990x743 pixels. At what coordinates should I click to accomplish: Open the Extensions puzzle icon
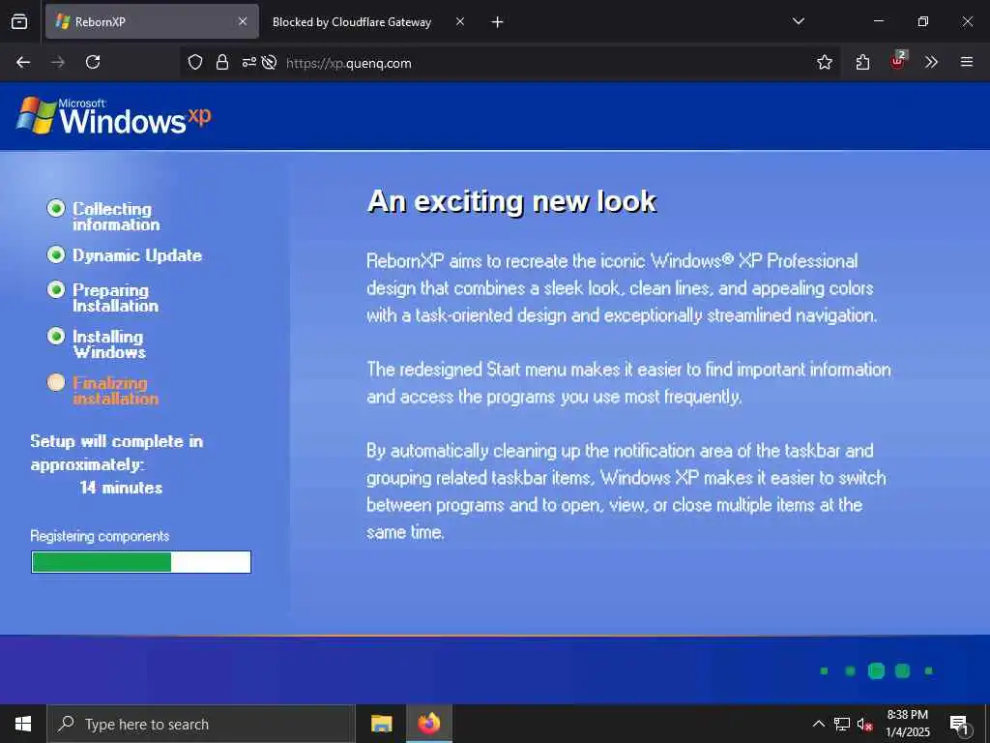(x=862, y=62)
